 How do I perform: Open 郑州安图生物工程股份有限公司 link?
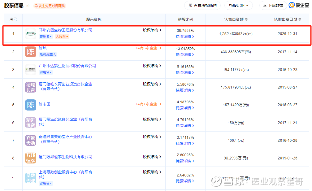(66, 30)
